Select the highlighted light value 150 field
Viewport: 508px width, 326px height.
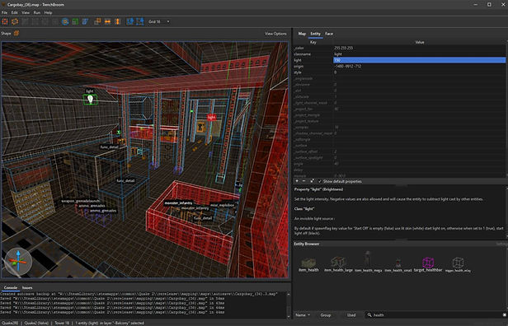coord(419,60)
